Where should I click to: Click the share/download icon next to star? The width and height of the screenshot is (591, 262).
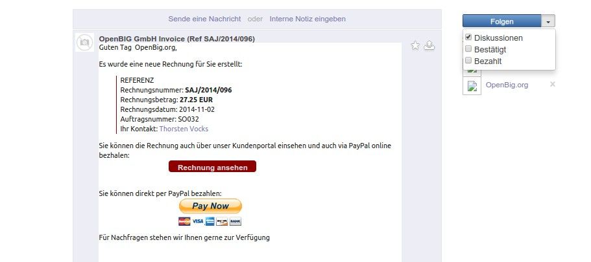point(429,45)
